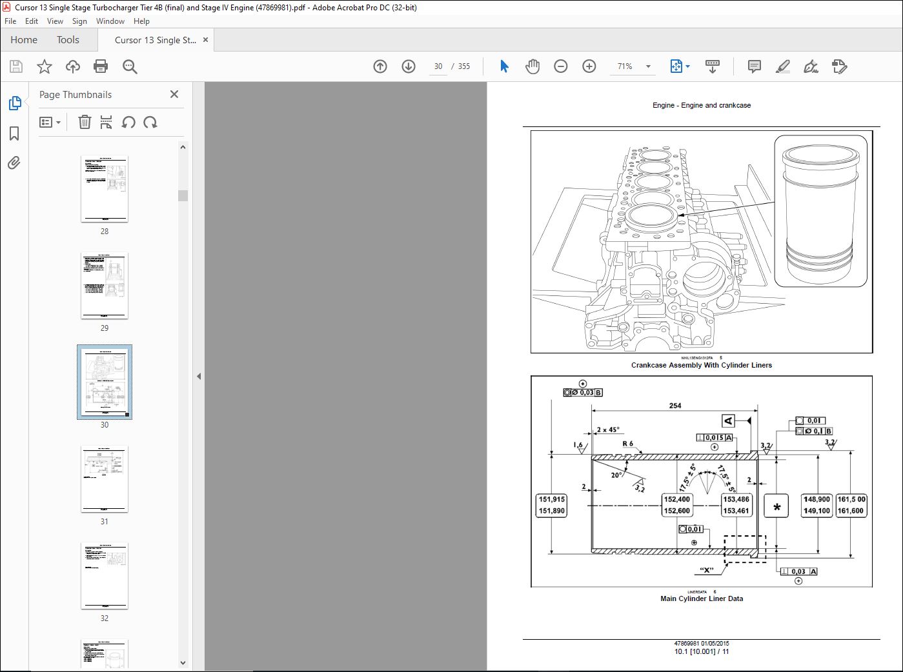Bookmark the file with the star icon

click(x=45, y=66)
